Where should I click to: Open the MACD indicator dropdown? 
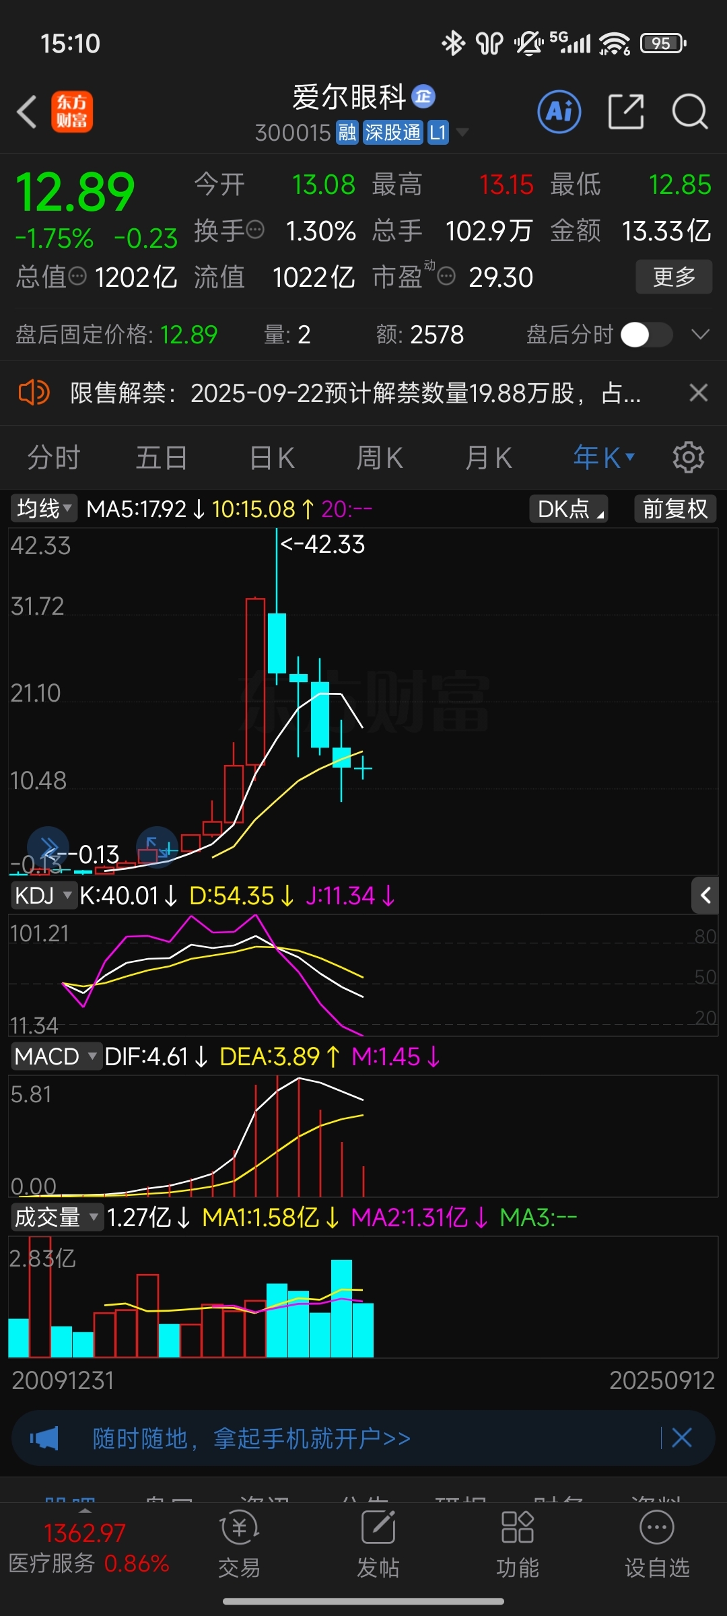[x=56, y=1056]
